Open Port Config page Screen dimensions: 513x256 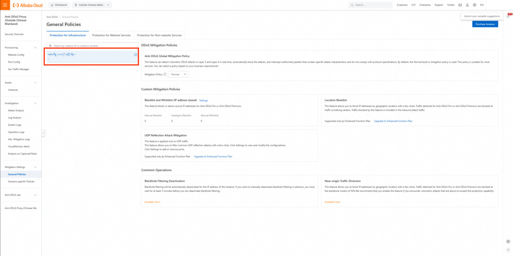click(x=14, y=62)
